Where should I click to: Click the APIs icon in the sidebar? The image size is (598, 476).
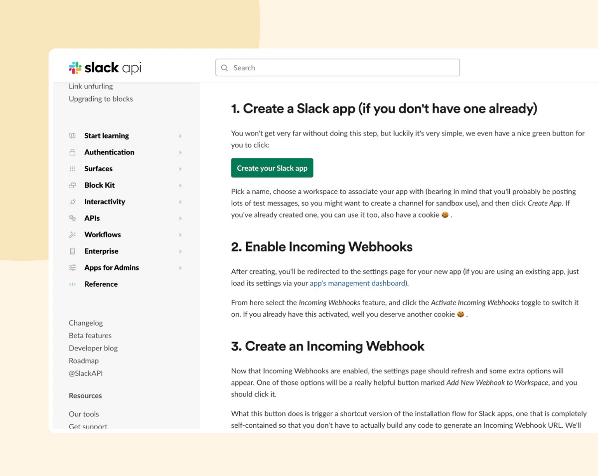(x=72, y=218)
